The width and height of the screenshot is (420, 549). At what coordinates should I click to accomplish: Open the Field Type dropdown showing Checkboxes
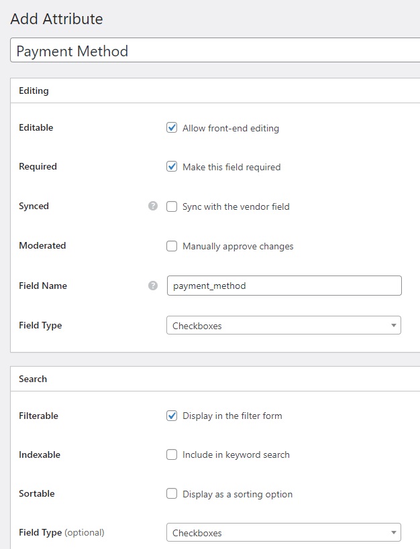tap(282, 324)
